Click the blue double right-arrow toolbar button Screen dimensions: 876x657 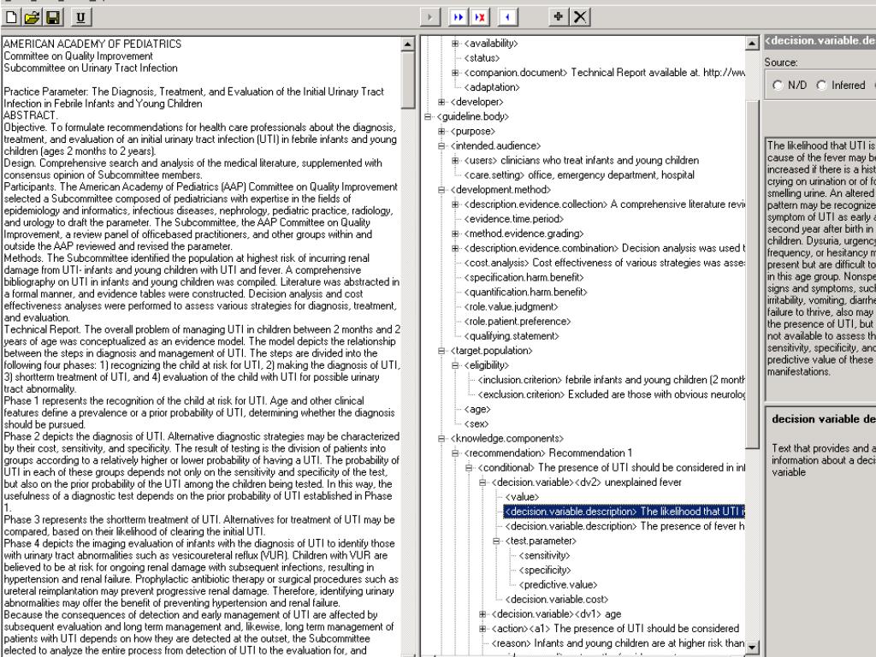pos(459,17)
